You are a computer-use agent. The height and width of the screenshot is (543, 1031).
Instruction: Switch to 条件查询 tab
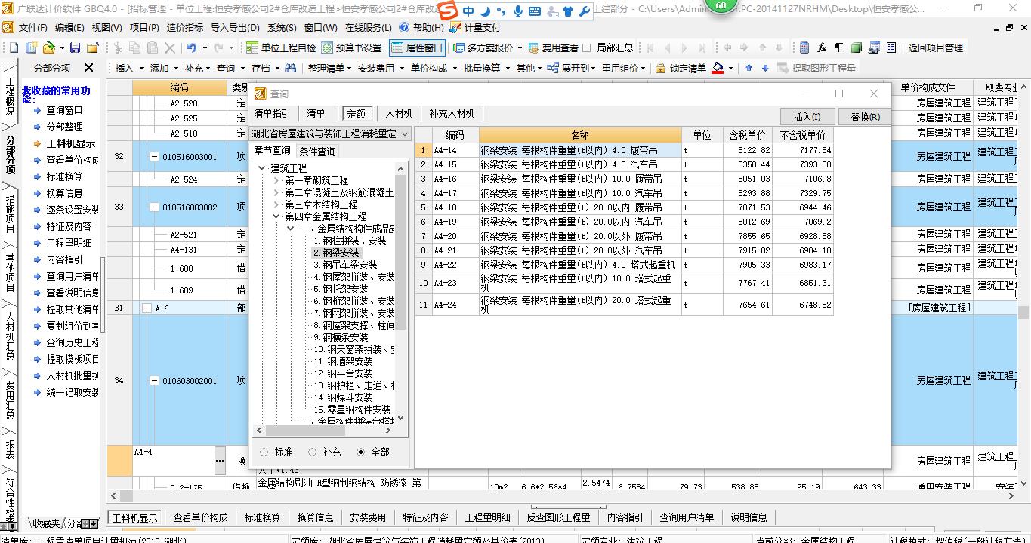click(x=318, y=151)
